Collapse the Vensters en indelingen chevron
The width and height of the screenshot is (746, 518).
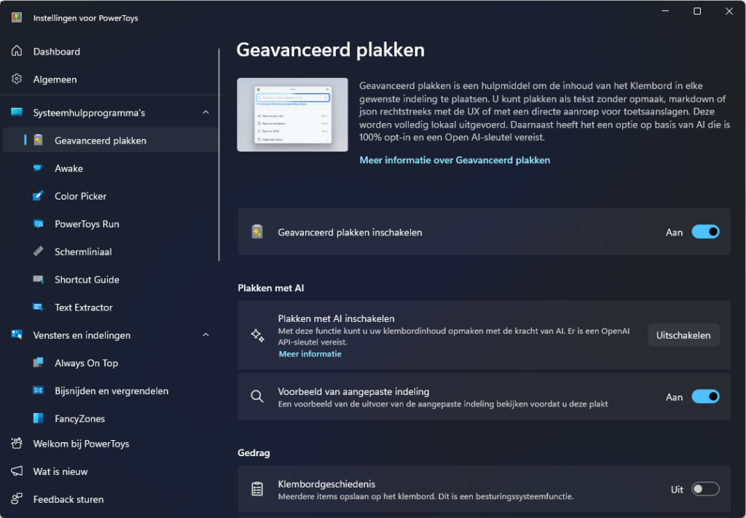[x=205, y=335]
